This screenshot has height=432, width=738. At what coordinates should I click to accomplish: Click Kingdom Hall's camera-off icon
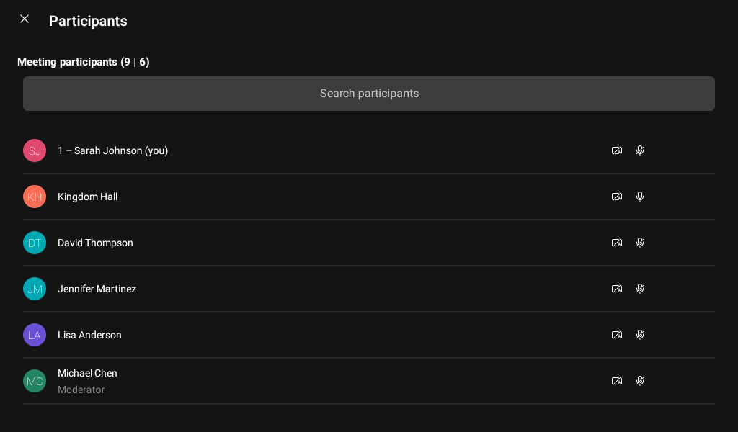(x=617, y=197)
